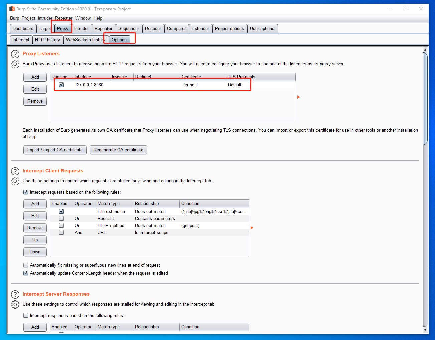The width and height of the screenshot is (435, 340).
Task: Click the Condition header in client rules table
Action: (x=214, y=203)
